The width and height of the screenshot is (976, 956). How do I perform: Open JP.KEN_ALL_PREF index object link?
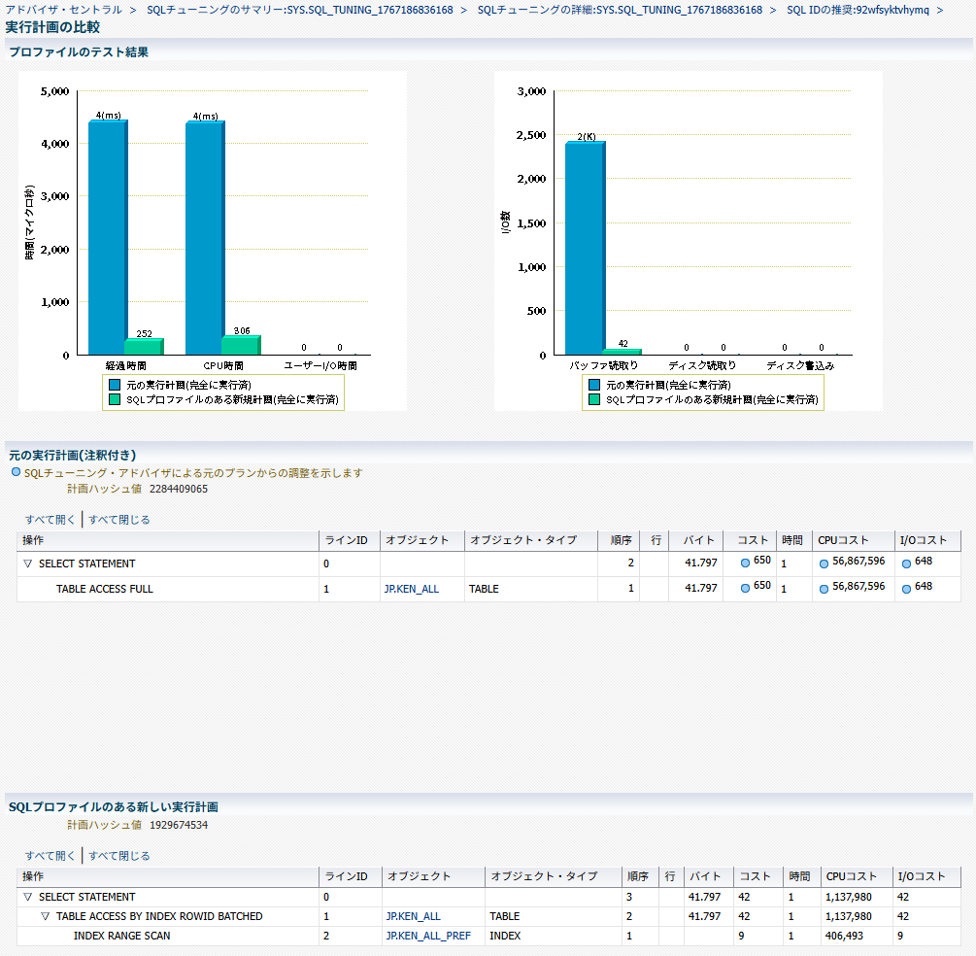pos(428,936)
